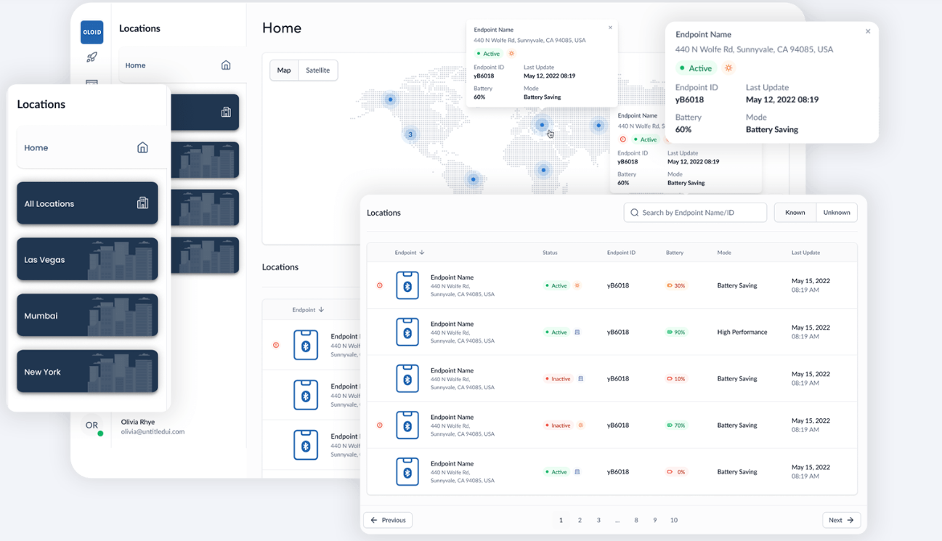Click the High Performance mode cell
Viewport: 942px width, 541px height.
click(742, 332)
